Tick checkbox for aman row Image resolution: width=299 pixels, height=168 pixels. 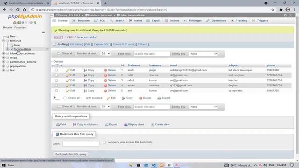click(x=56, y=85)
